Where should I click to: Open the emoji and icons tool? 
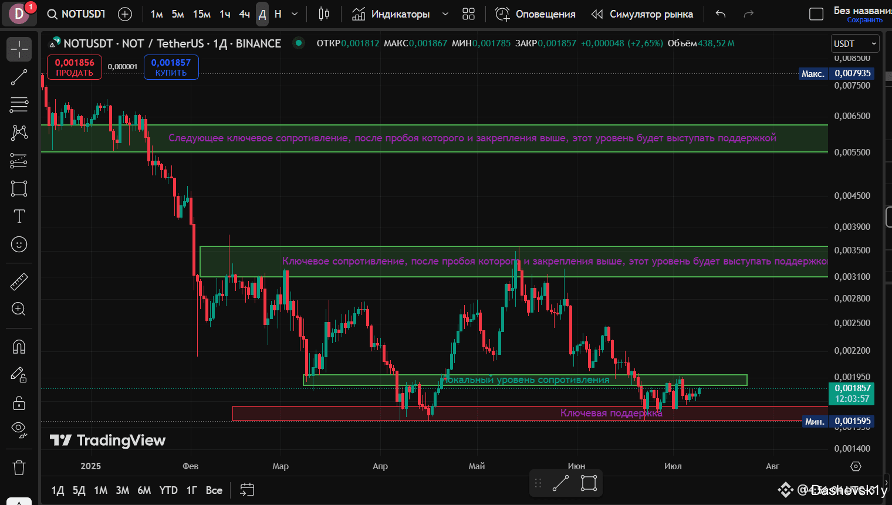[x=19, y=244]
